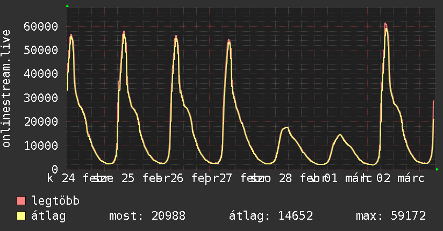Viewport: 443px width, 231px height.
Task: Click the 60000 y-axis label
Action: (x=41, y=26)
